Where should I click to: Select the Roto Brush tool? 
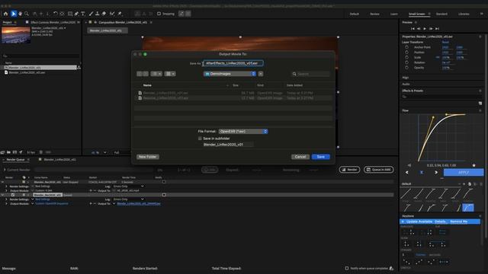click(112, 14)
